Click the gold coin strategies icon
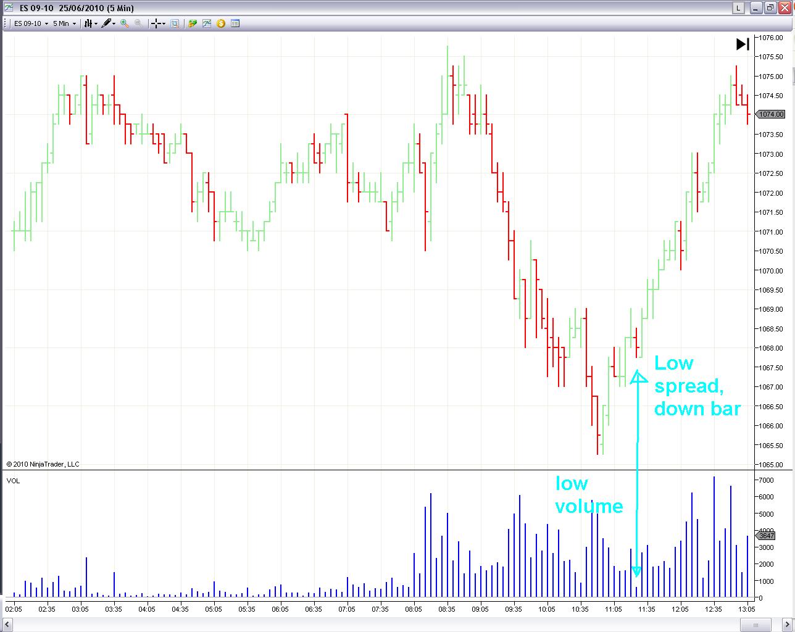The image size is (795, 632). pos(221,23)
